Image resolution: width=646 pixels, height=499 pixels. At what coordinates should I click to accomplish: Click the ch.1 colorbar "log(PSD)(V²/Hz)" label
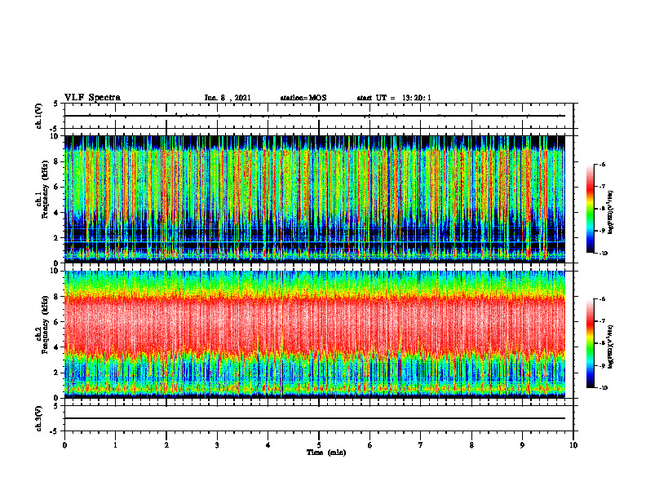tap(610, 213)
